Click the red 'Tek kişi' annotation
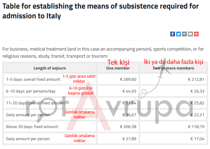The image size is (210, 149). 118,62
